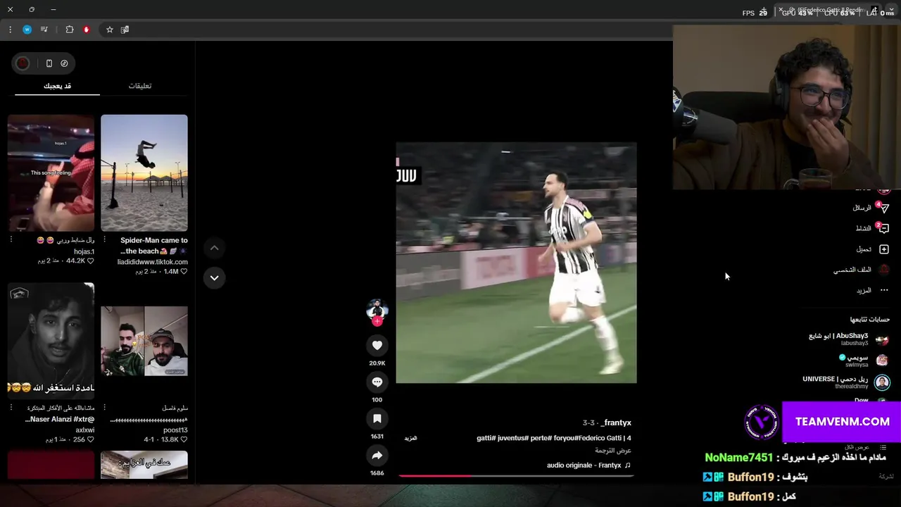This screenshot has width=901, height=507.
Task: Bookmark the video with the save icon
Action: 377,418
